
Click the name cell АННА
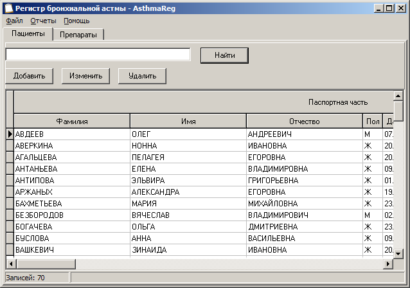pyautogui.click(x=188, y=238)
